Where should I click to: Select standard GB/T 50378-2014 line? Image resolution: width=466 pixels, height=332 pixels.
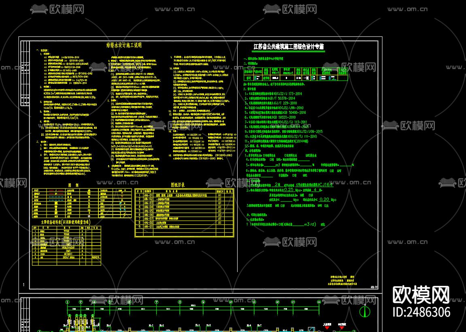270,98
